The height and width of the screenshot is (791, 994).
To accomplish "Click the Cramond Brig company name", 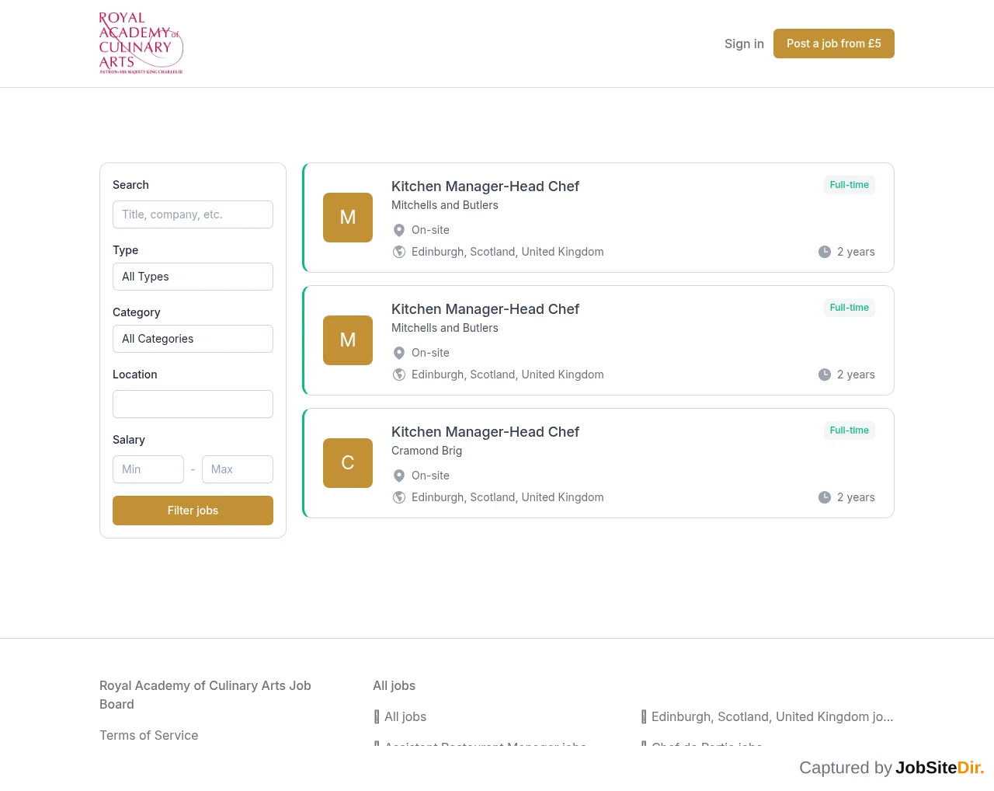I will (426, 451).
